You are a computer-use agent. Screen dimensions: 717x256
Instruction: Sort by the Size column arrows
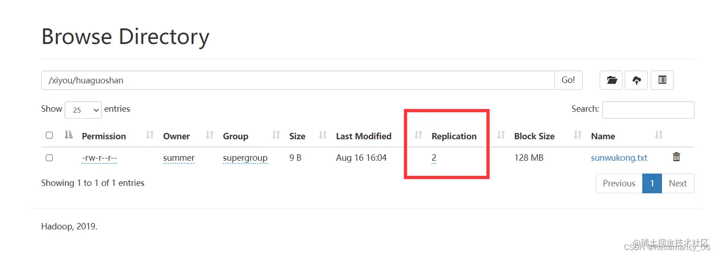coord(322,136)
